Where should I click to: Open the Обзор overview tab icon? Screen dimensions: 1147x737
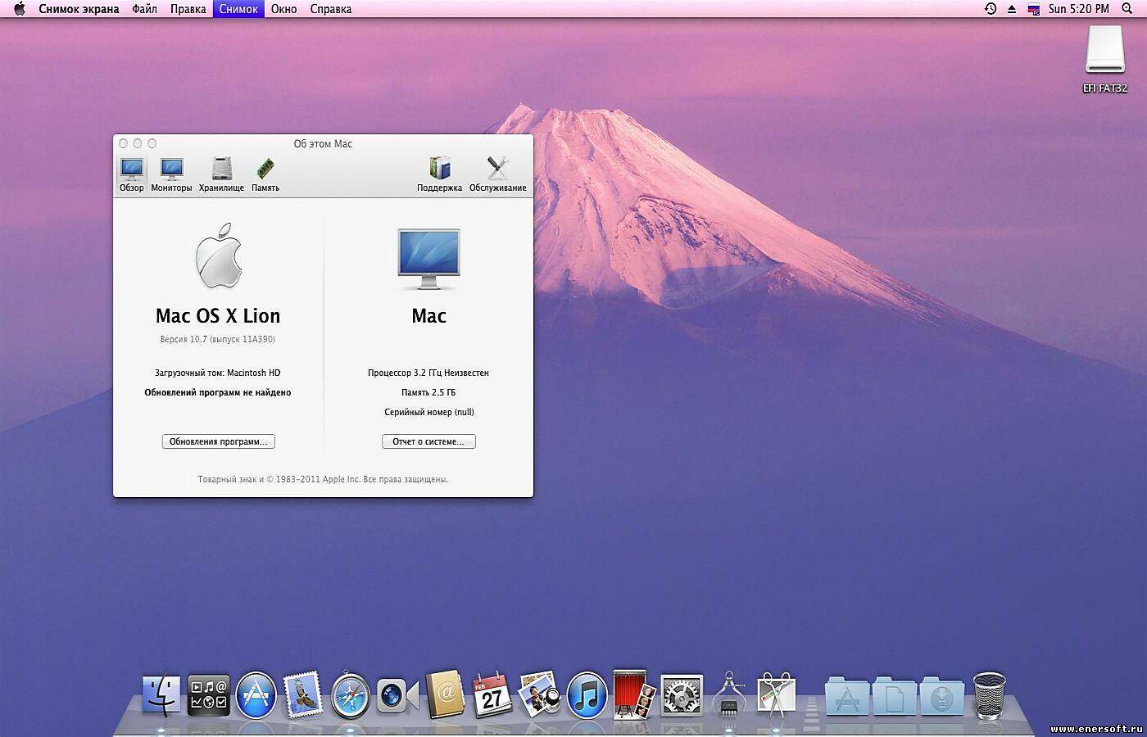coord(131,175)
